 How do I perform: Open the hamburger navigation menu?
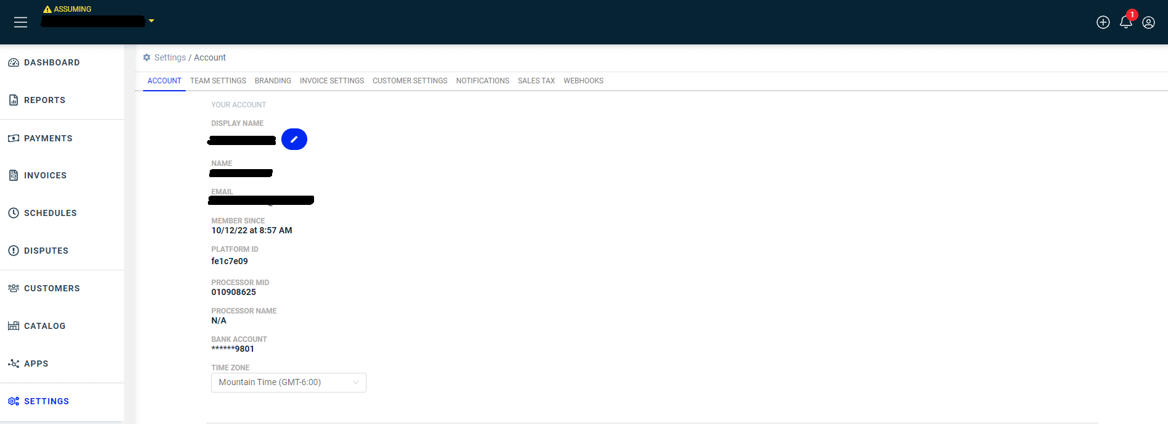(x=20, y=22)
